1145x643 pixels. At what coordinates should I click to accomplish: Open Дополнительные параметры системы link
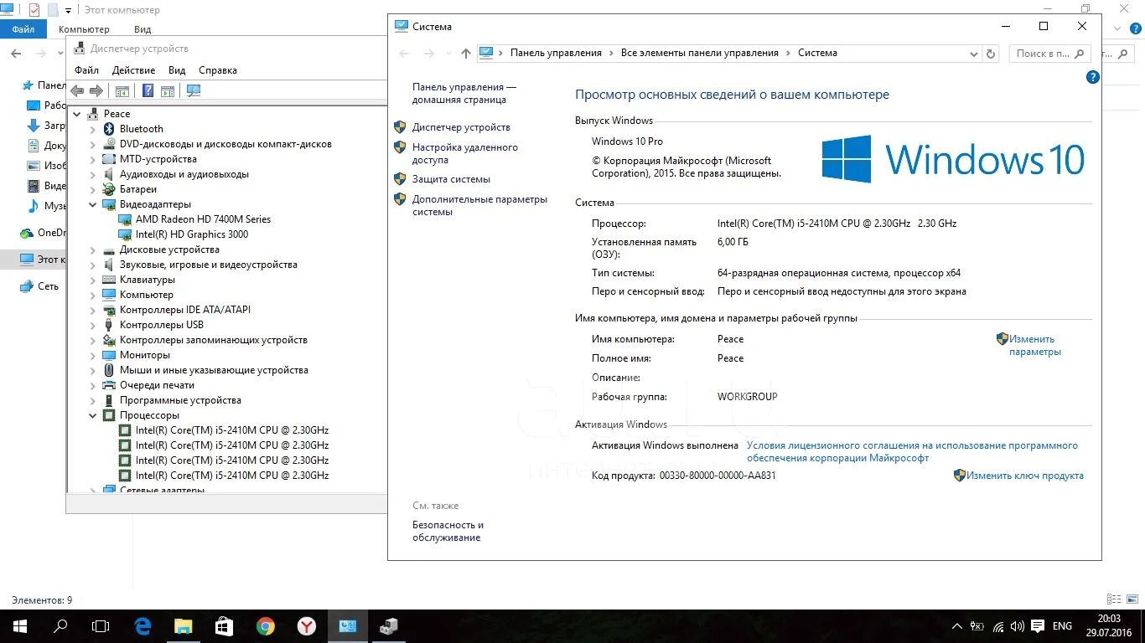479,205
